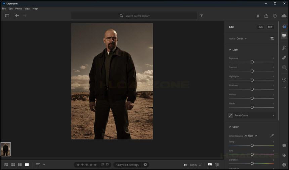Open the Help menu
This screenshot has height=170, width=289.
tap(35, 9)
